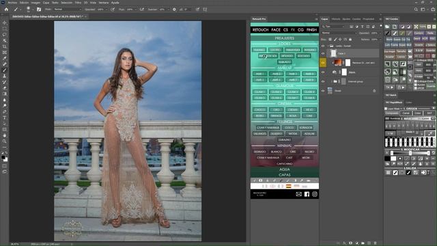The width and height of the screenshot is (437, 246).
Task: Switch to FINISH tab in Retouch Pro
Action: tap(311, 30)
